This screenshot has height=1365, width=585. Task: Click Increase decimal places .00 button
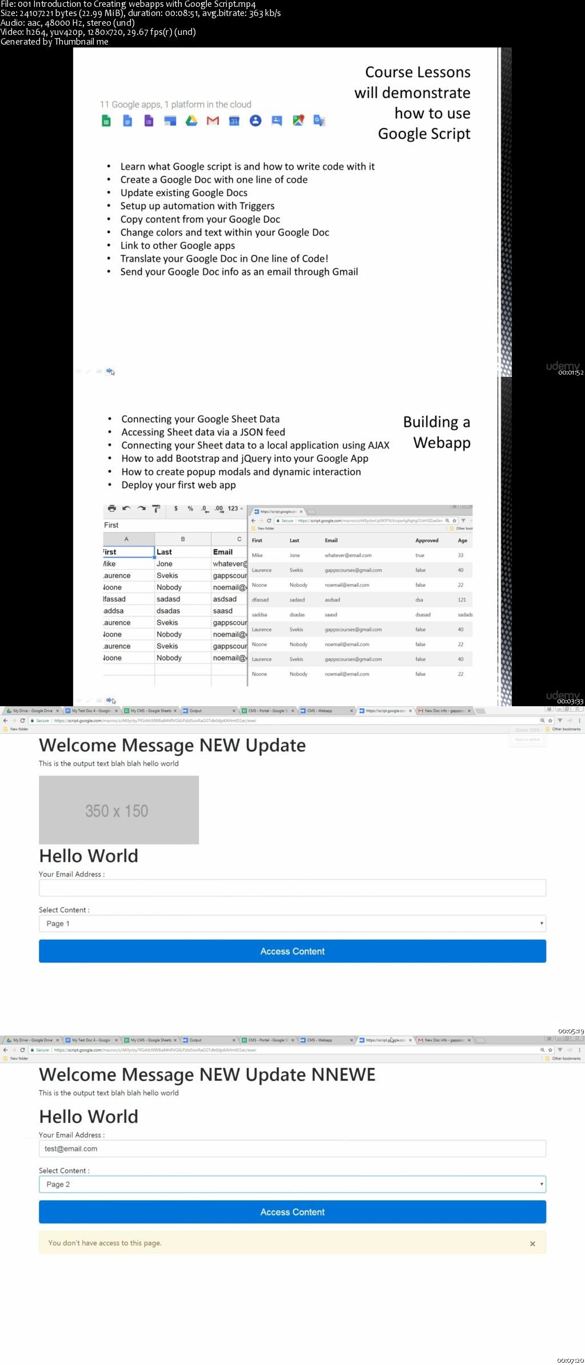[x=219, y=508]
